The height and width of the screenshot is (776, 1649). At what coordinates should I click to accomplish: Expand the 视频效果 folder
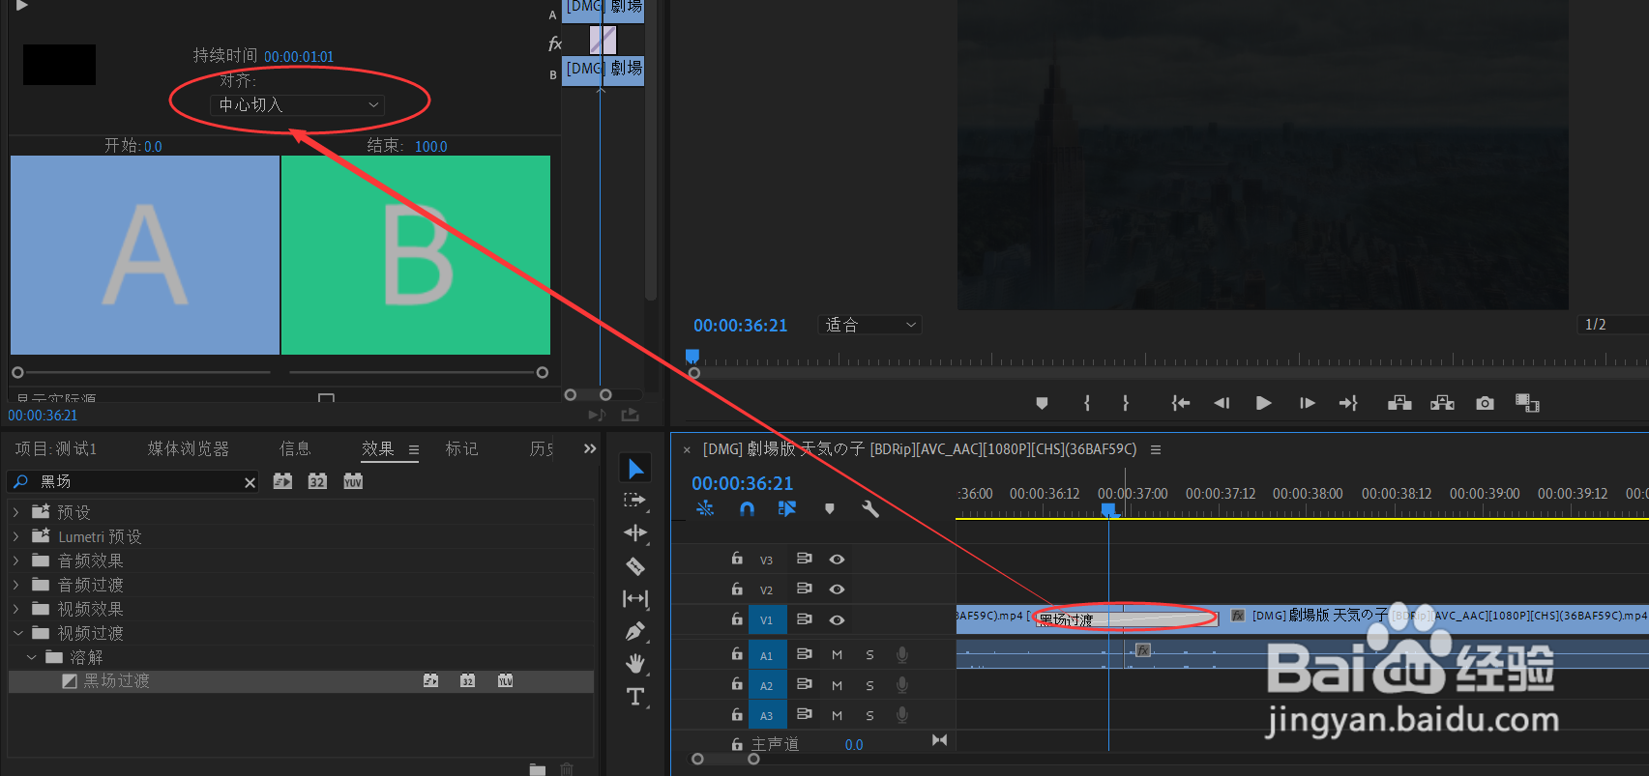(x=15, y=609)
